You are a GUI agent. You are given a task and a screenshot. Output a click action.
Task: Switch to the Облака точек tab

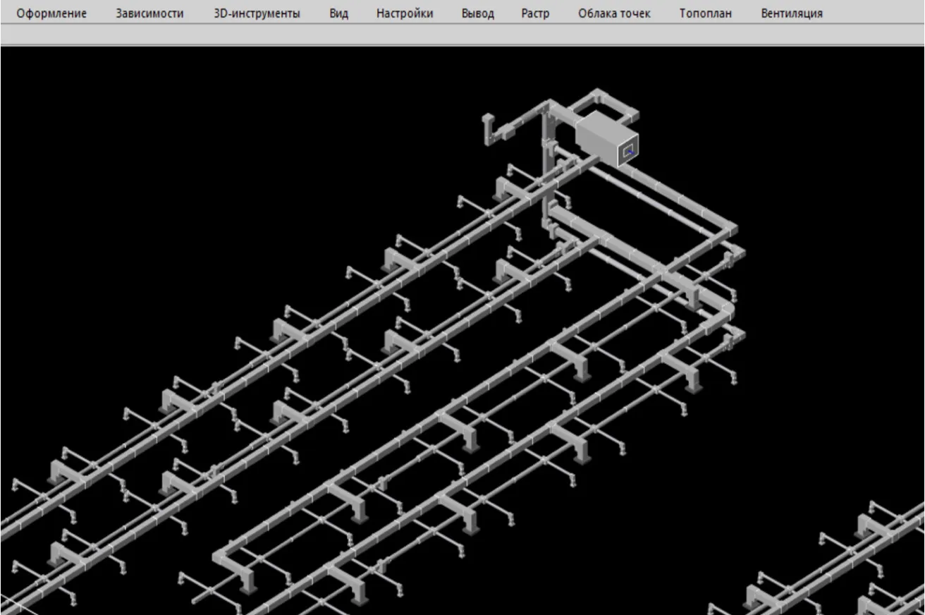614,13
